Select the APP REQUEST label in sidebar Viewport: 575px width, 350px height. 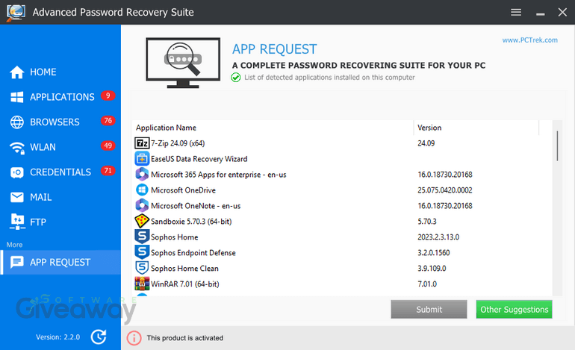60,263
